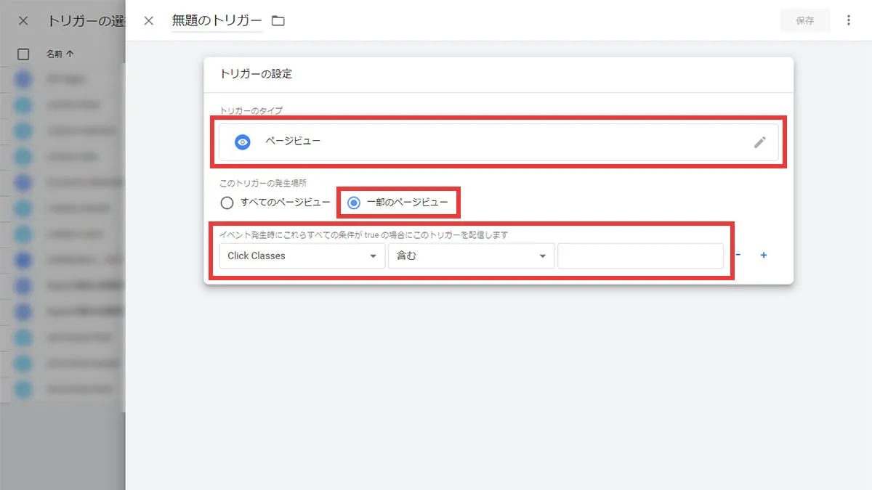Toggle the select-all checkbox above the trigger list
Screen dimensions: 872x490
[24, 54]
